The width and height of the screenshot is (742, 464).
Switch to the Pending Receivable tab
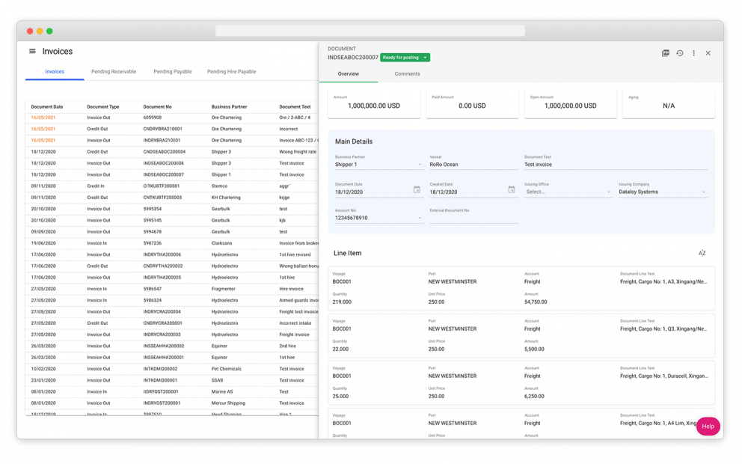pyautogui.click(x=113, y=71)
